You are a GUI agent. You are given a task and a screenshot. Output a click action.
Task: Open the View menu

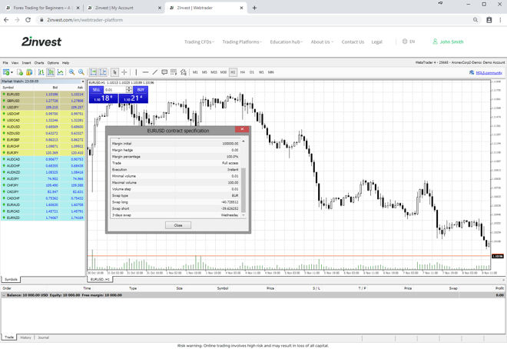(15, 63)
